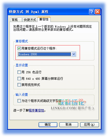
Task: Apply changes with 应用(A) button
Action: tap(89, 125)
